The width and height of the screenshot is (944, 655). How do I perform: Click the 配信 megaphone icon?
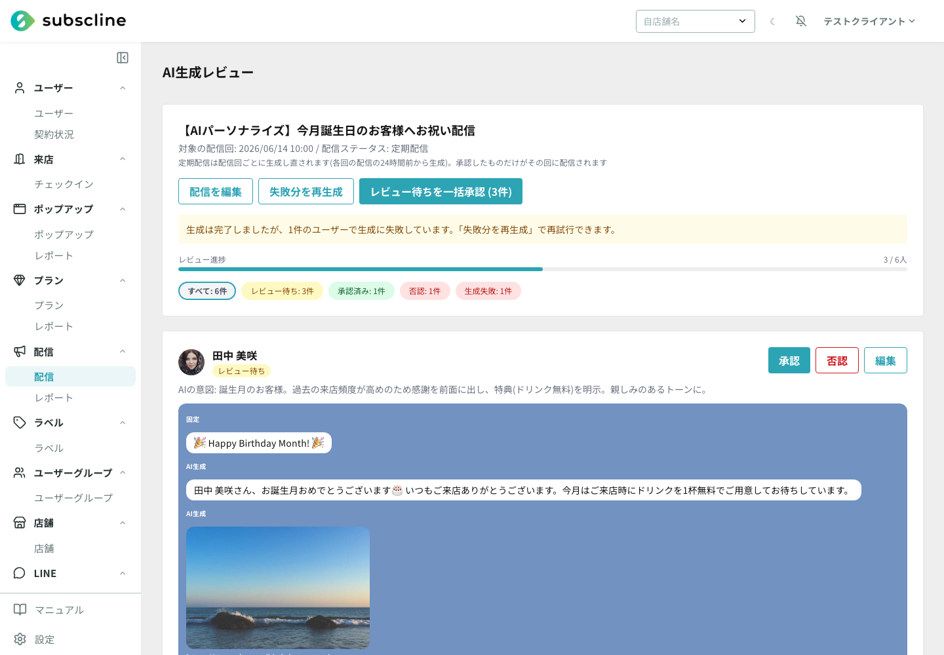point(20,352)
